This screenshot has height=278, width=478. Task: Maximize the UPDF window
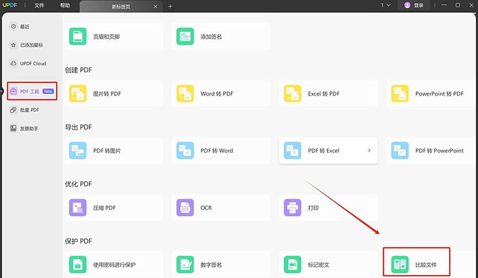[x=458, y=5]
